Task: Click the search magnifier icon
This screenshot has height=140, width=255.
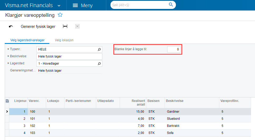Action: pyautogui.click(x=171, y=4)
